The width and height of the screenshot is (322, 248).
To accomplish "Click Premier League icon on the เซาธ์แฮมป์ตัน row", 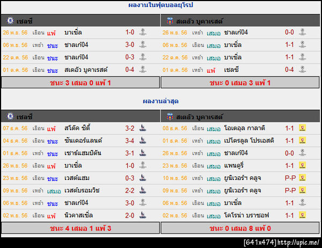I will [143, 153].
